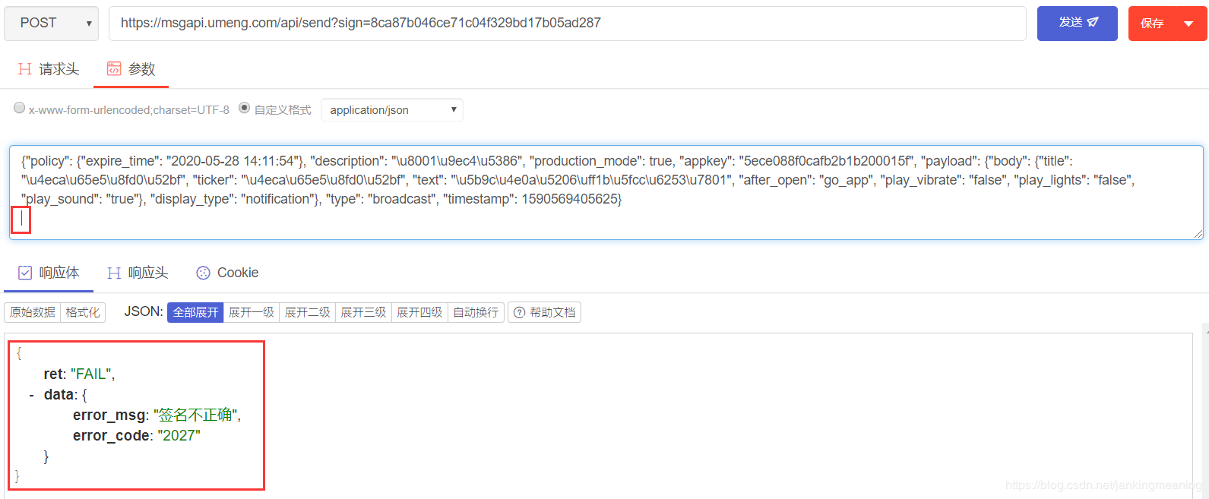Click the 参数 tab code icon
This screenshot has height=499, width=1209.
point(114,69)
